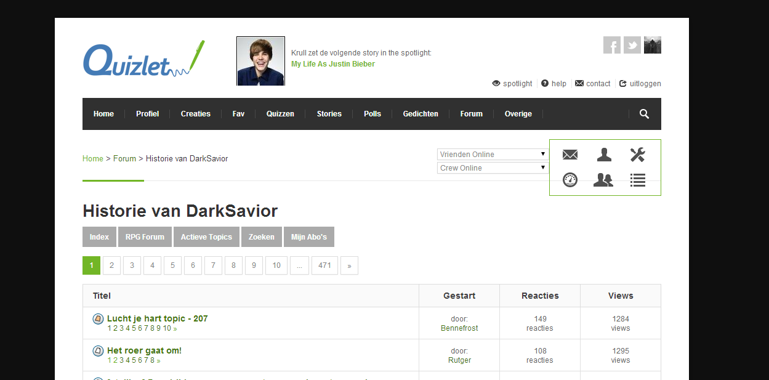Open the Fav menu item
Image resolution: width=769 pixels, height=380 pixels.
click(238, 114)
